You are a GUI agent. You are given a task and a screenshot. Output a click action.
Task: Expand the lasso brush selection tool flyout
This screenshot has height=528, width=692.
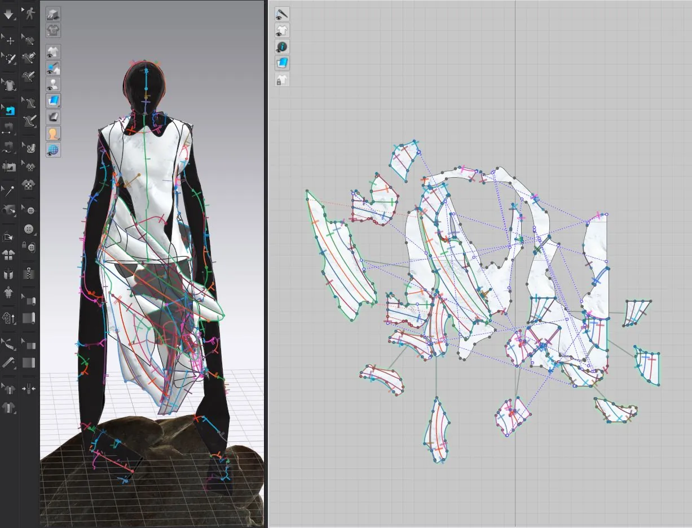(x=10, y=59)
